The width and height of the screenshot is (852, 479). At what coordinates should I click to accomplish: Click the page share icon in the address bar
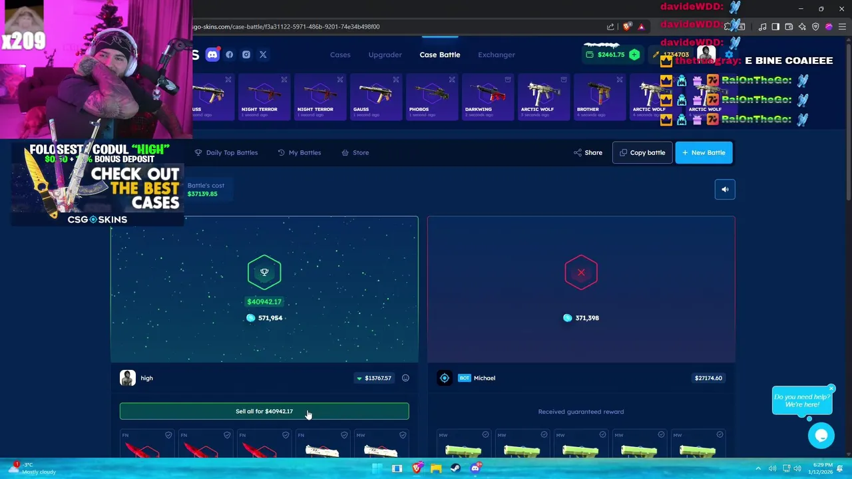coord(610,27)
